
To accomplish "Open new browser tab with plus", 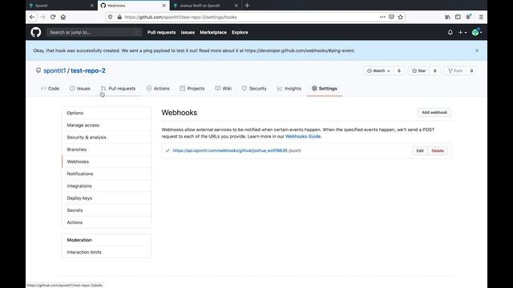I will pos(247,6).
